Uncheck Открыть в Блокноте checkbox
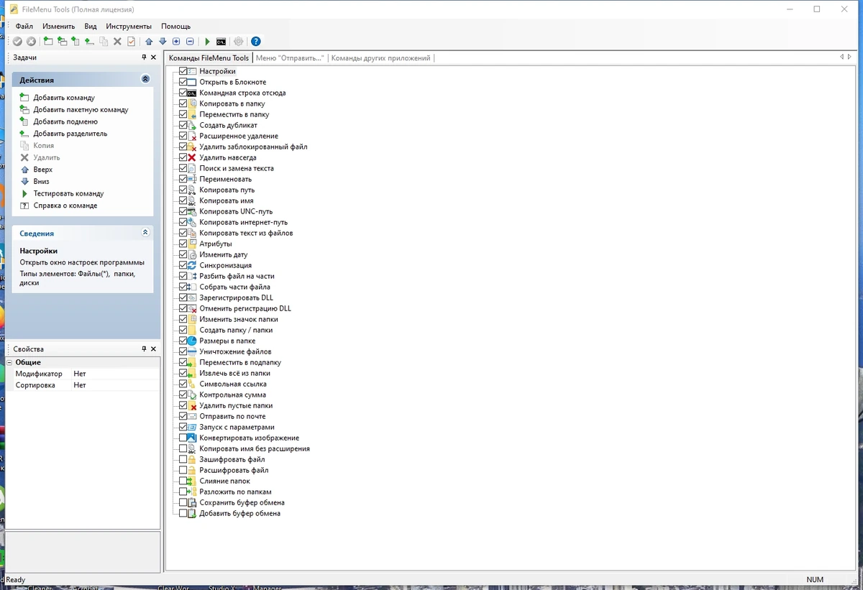Viewport: 863px width, 590px height. coord(183,82)
